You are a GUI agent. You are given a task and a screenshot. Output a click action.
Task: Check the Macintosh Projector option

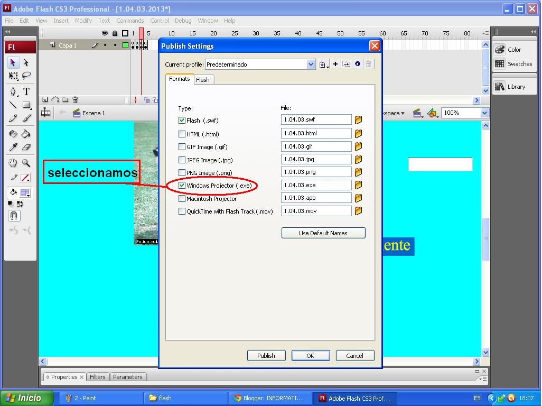182,199
